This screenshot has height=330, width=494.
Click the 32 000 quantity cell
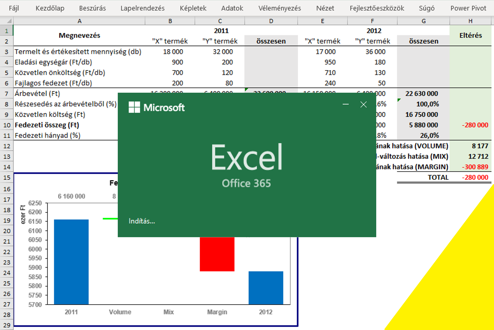coord(220,52)
